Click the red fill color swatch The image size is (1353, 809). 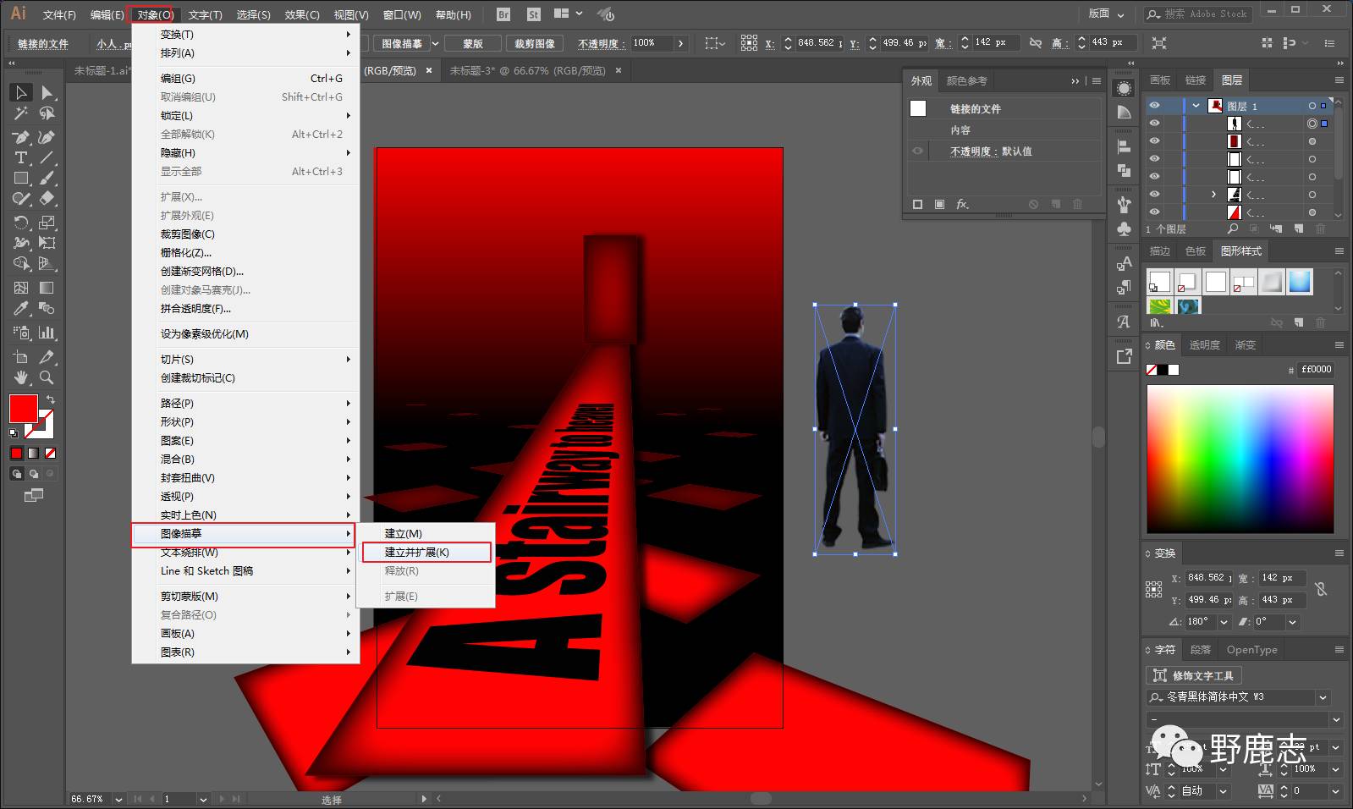click(x=23, y=409)
